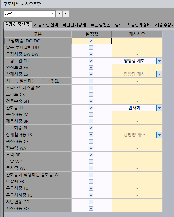The height and width of the screenshot is (217, 174).
Task: Toggle 온도하중 TU checkbox off
Action: [91, 188]
